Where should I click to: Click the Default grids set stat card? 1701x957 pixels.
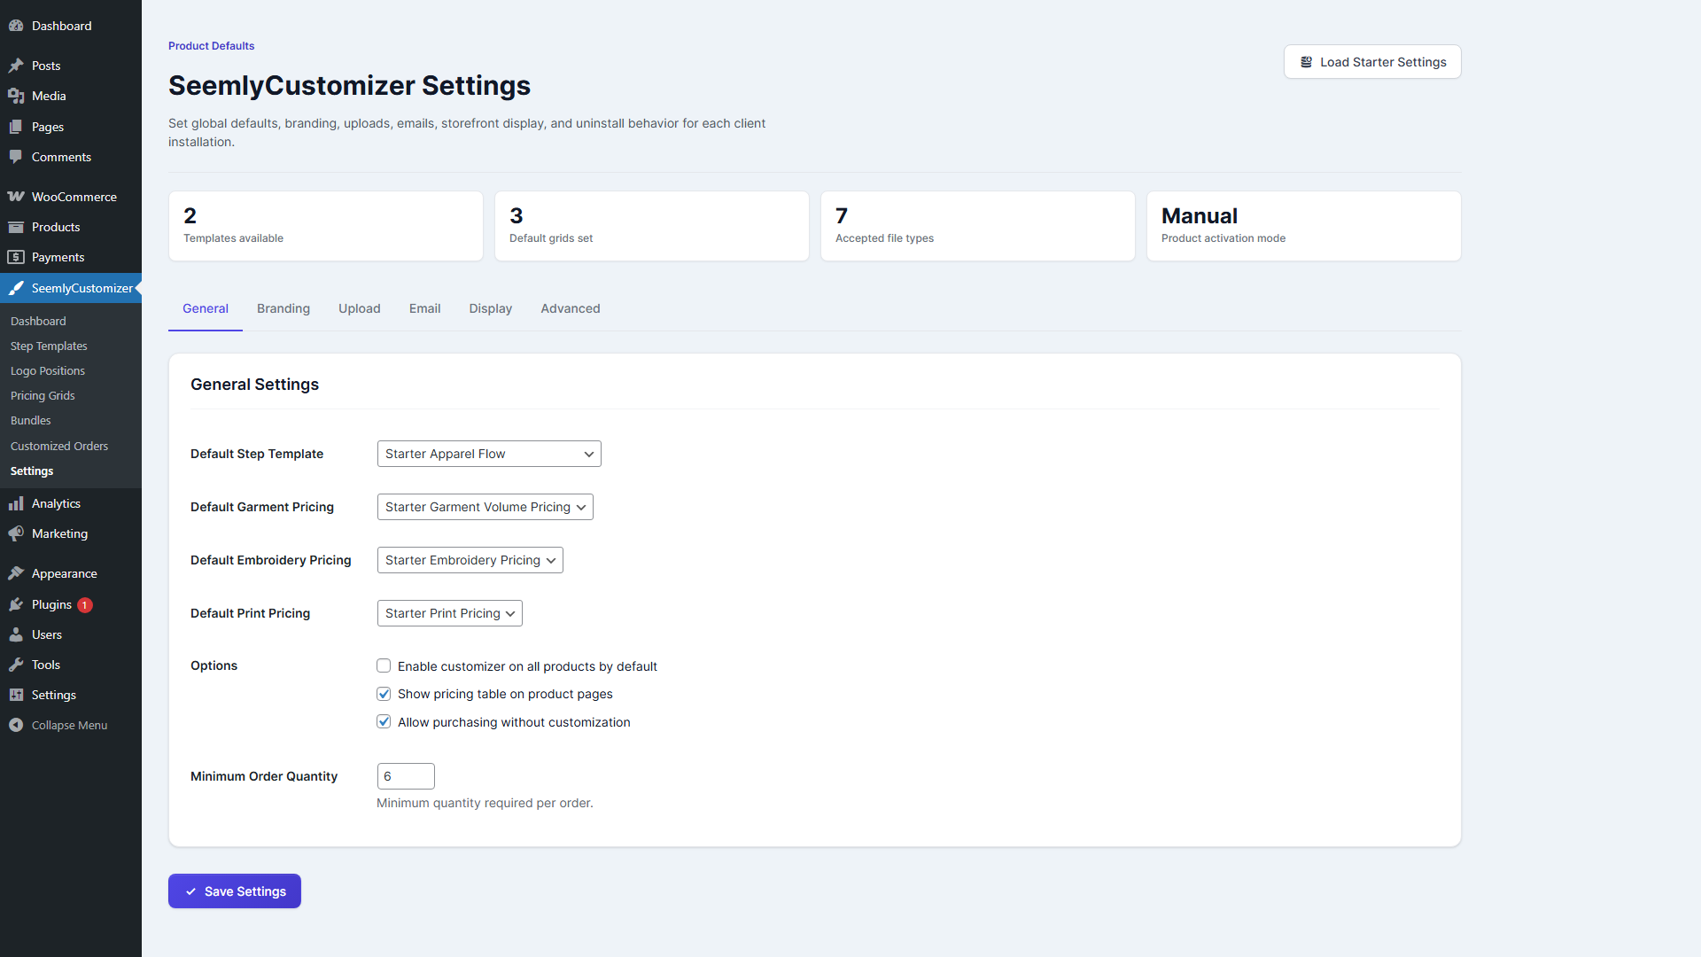pos(652,226)
